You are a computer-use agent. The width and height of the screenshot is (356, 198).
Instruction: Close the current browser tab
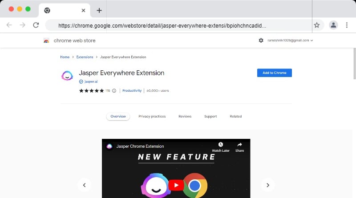[x=83, y=10]
